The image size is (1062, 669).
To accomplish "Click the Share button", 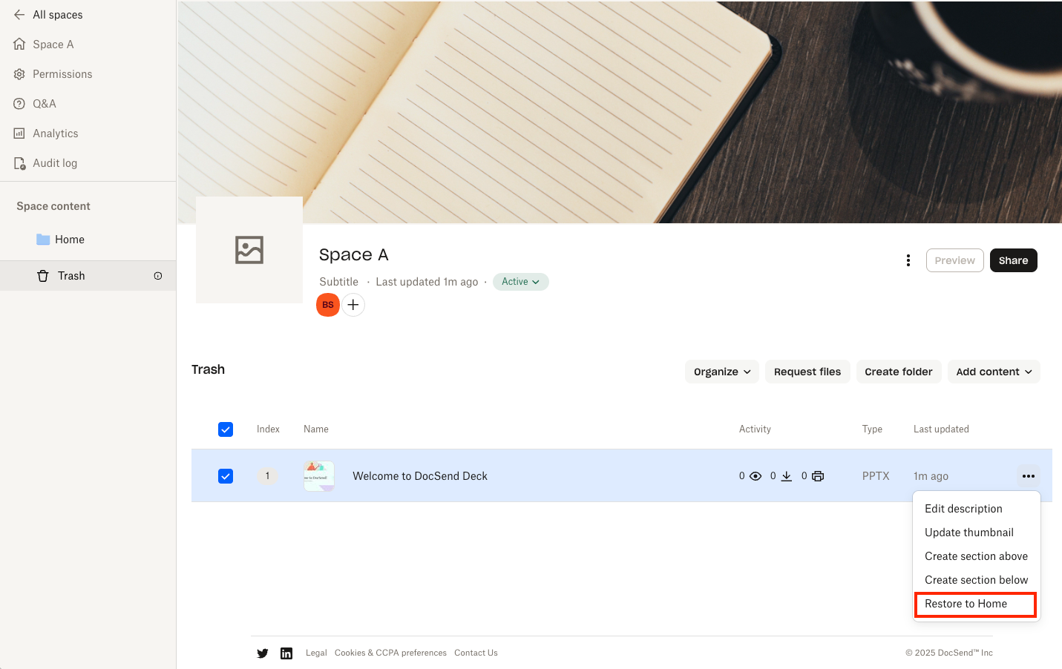I will (1013, 260).
